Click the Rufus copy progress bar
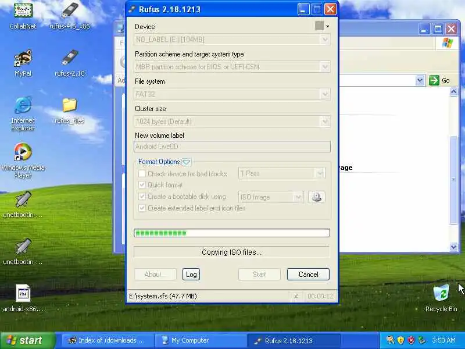This screenshot has width=465, height=349. [232, 233]
